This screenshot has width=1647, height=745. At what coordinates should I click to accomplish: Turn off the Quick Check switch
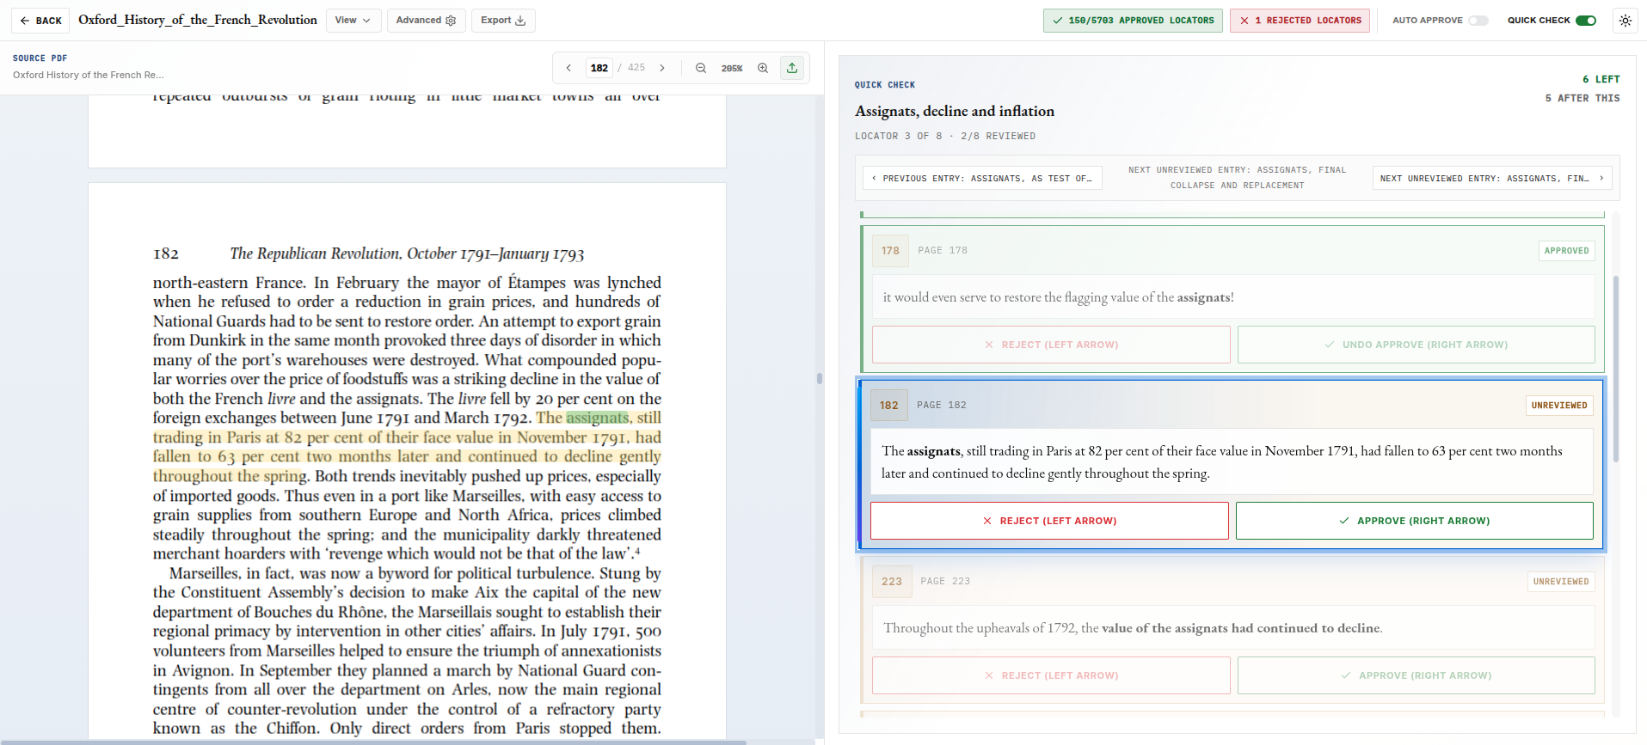point(1586,21)
